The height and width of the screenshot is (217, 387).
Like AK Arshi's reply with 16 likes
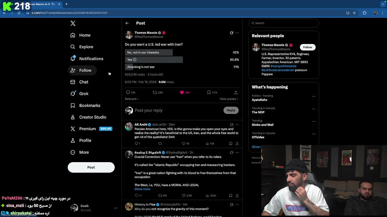tap(184, 143)
